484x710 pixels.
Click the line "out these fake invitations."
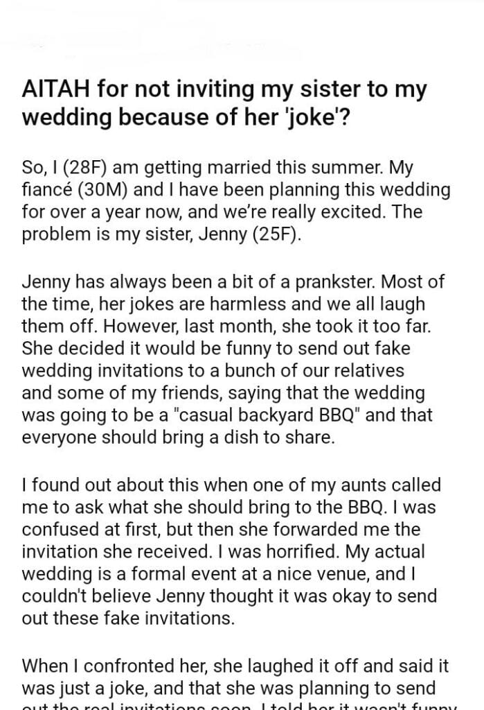[x=129, y=618]
